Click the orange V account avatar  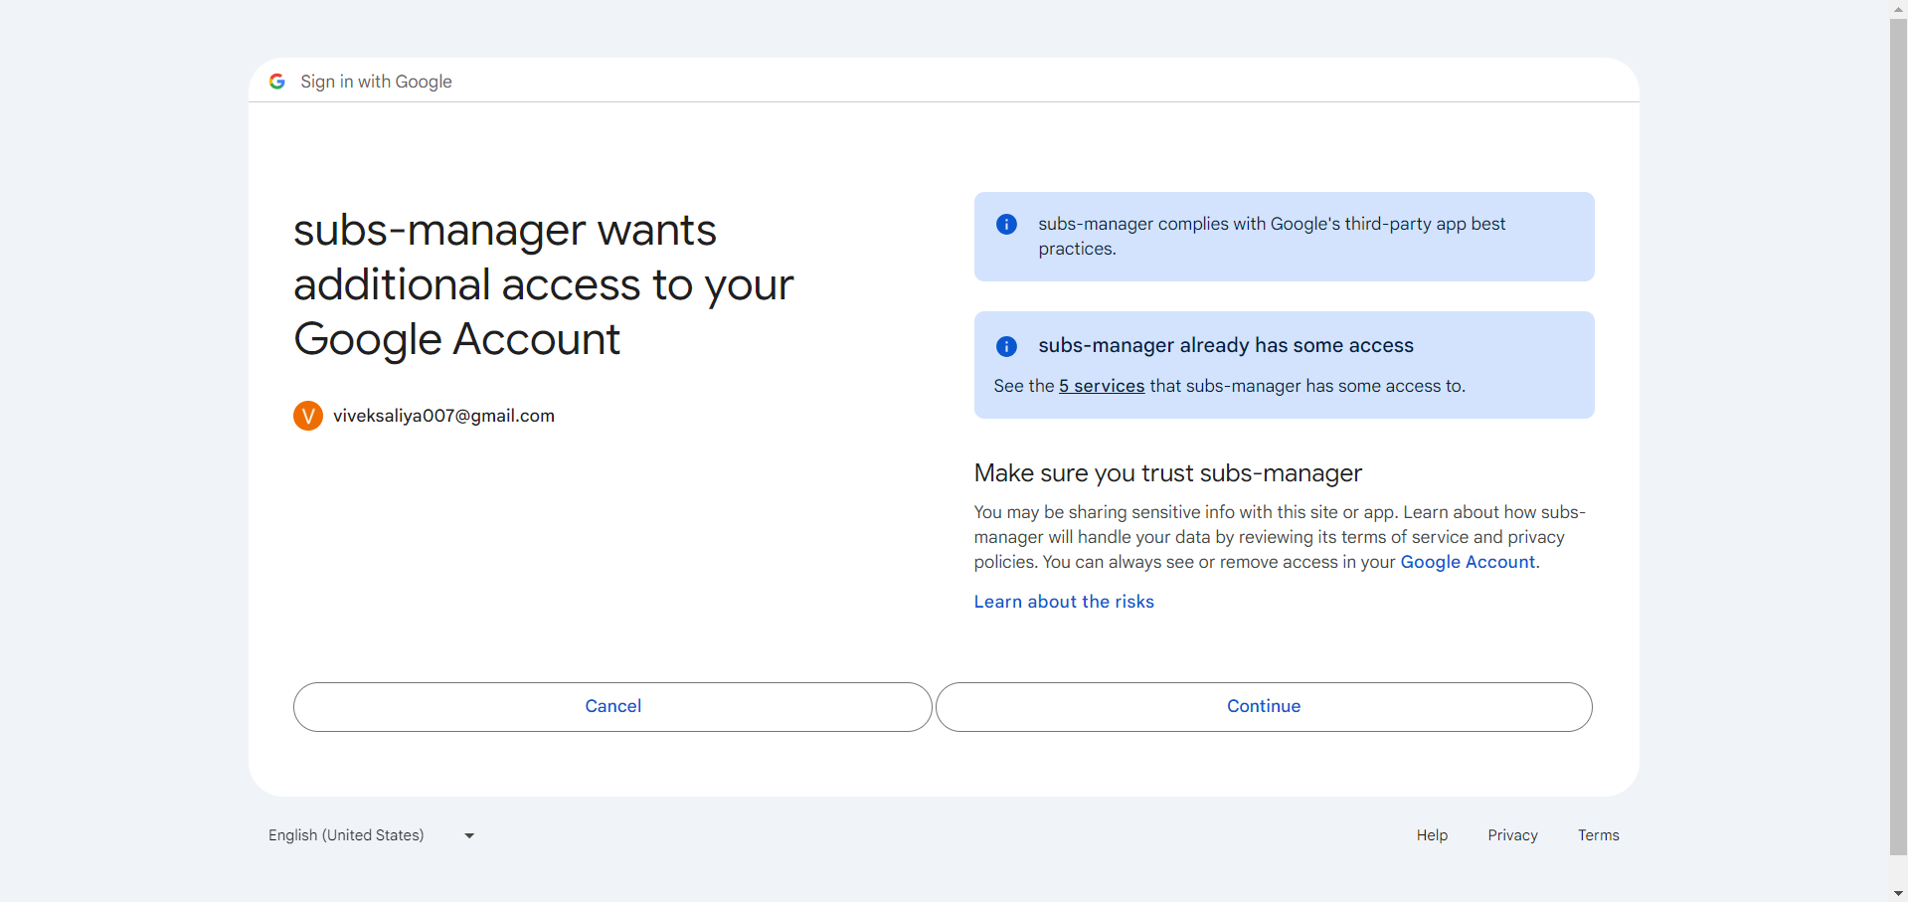pyautogui.click(x=308, y=416)
